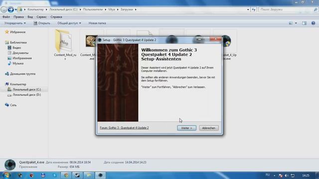319x179 pixels.
Task: Click the Explorer back navigation arrow
Action: (3, 9)
